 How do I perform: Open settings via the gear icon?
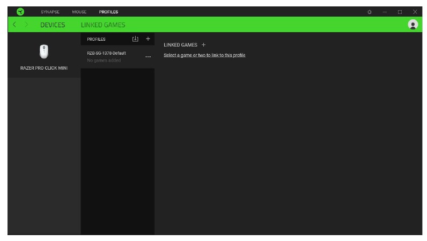click(x=369, y=12)
